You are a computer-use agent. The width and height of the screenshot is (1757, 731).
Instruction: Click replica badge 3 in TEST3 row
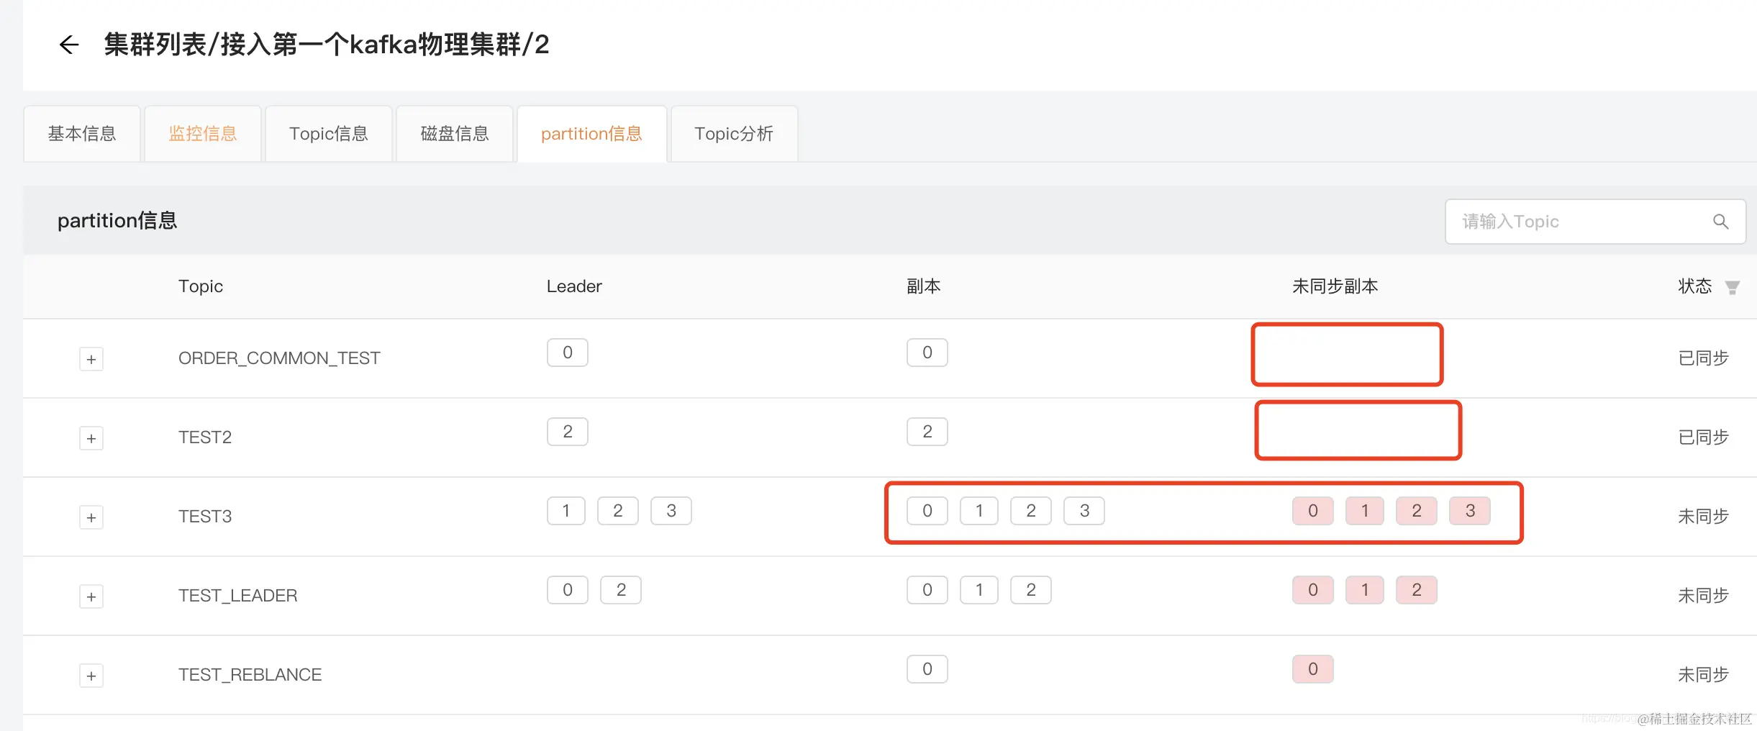[x=1084, y=511]
